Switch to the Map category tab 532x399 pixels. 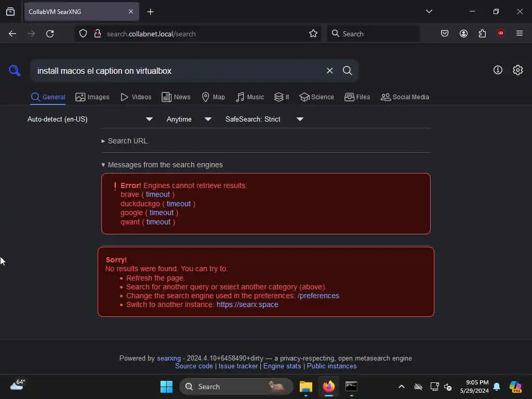[x=213, y=97]
